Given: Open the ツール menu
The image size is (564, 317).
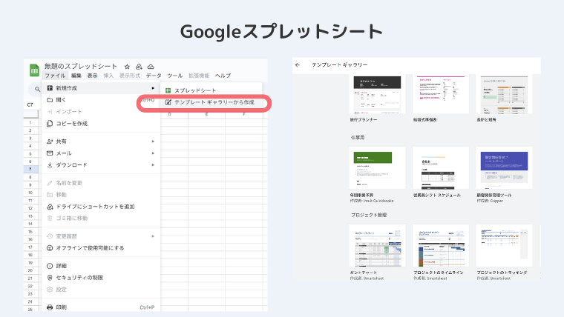Looking at the screenshot, I should (x=175, y=76).
